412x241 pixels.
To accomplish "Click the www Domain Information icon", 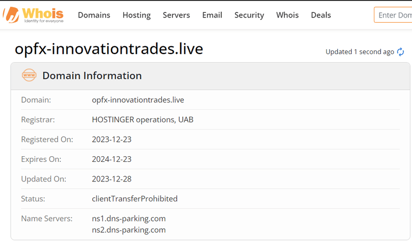I will click(x=29, y=75).
